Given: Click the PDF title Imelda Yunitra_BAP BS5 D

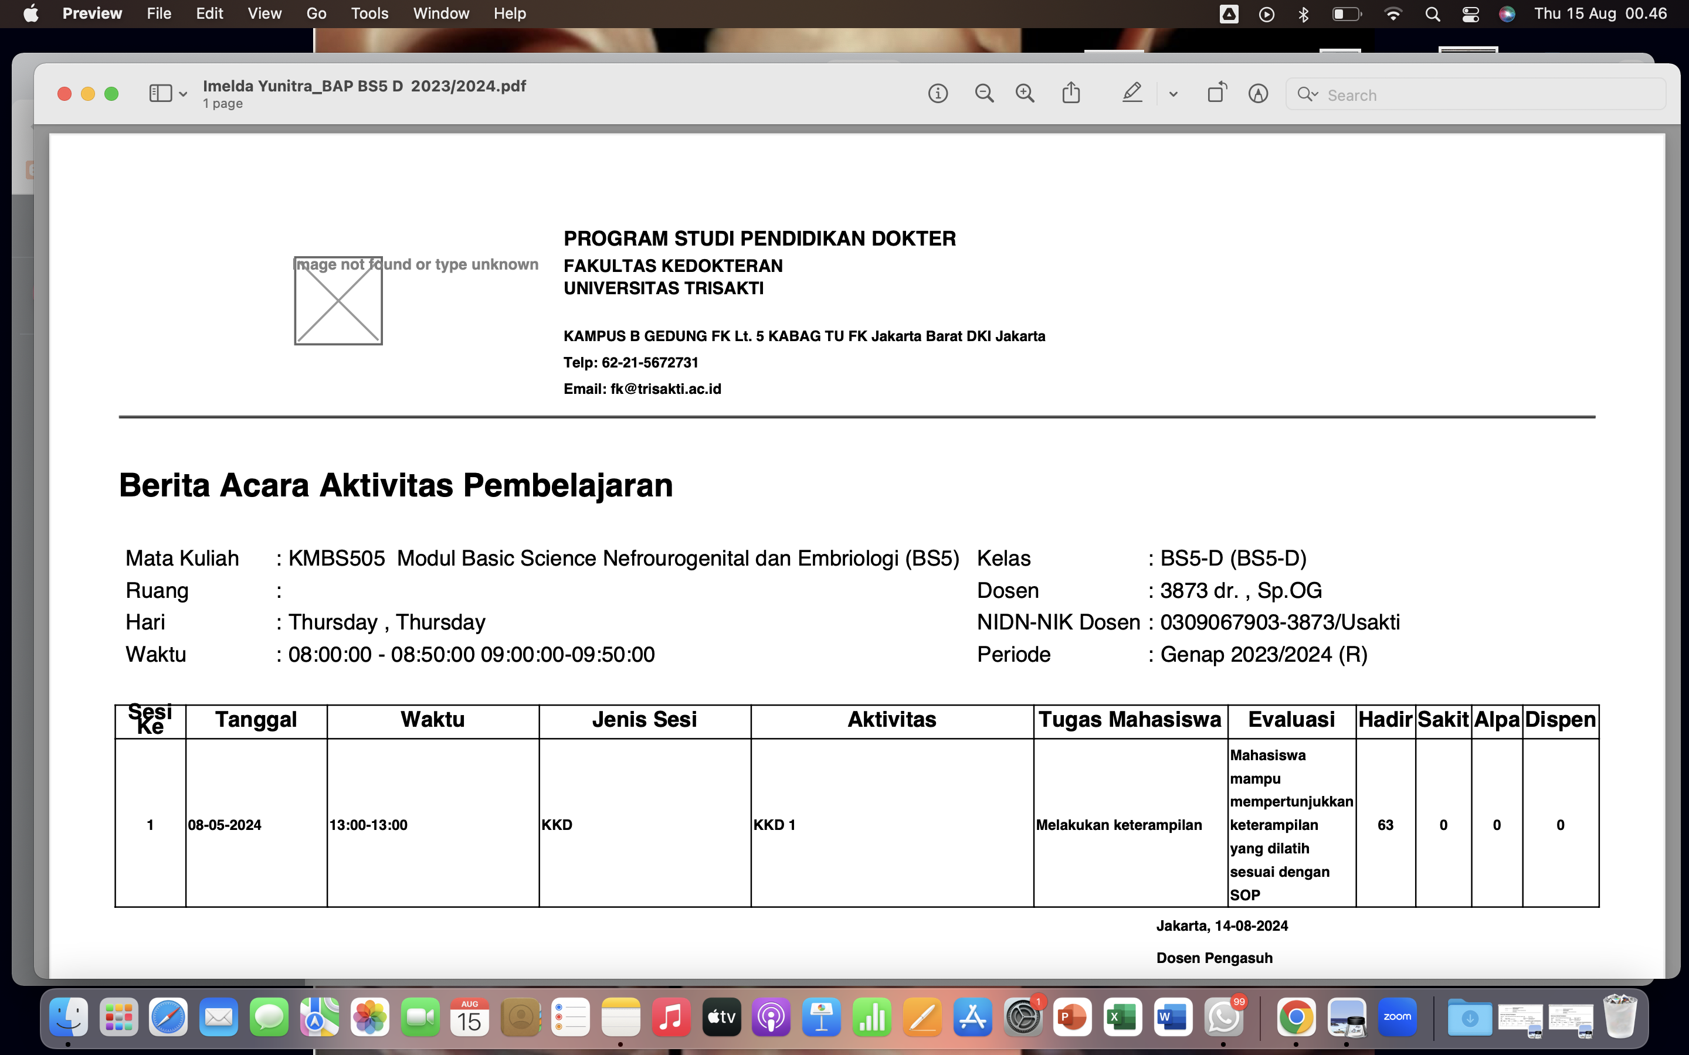Looking at the screenshot, I should click(364, 86).
